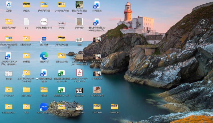Open the Recycle Bin (ごみ箱) icon

[9, 5]
